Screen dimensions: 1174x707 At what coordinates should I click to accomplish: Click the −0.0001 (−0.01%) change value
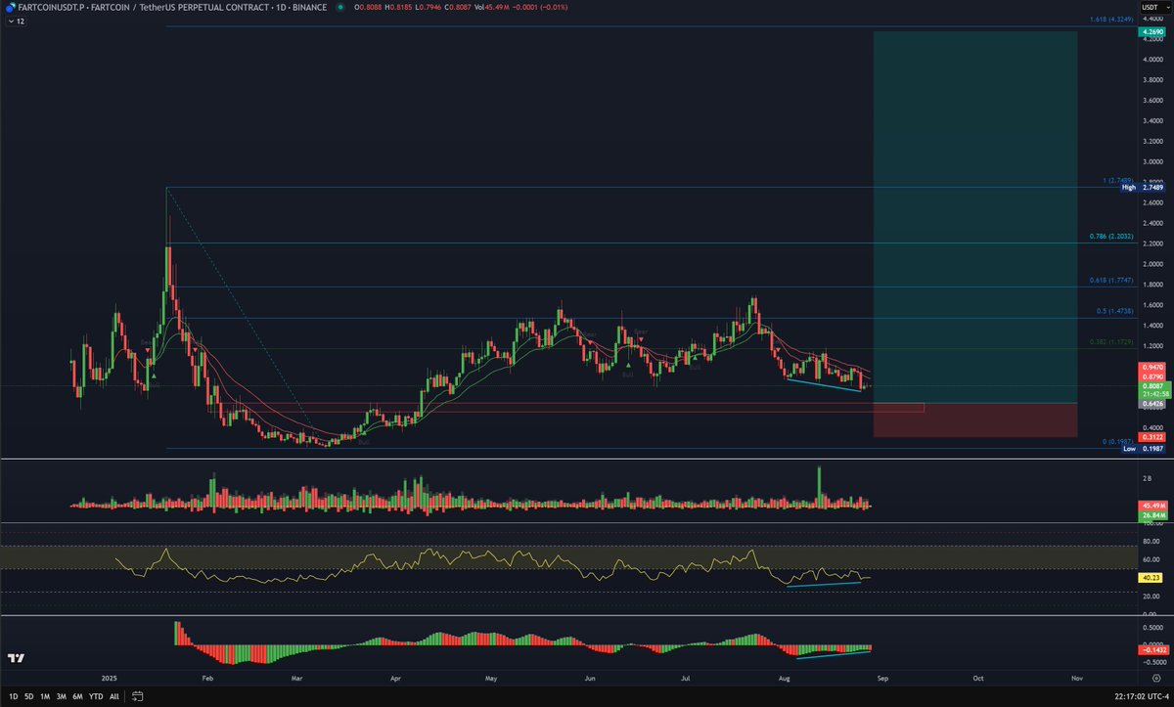[x=541, y=7]
